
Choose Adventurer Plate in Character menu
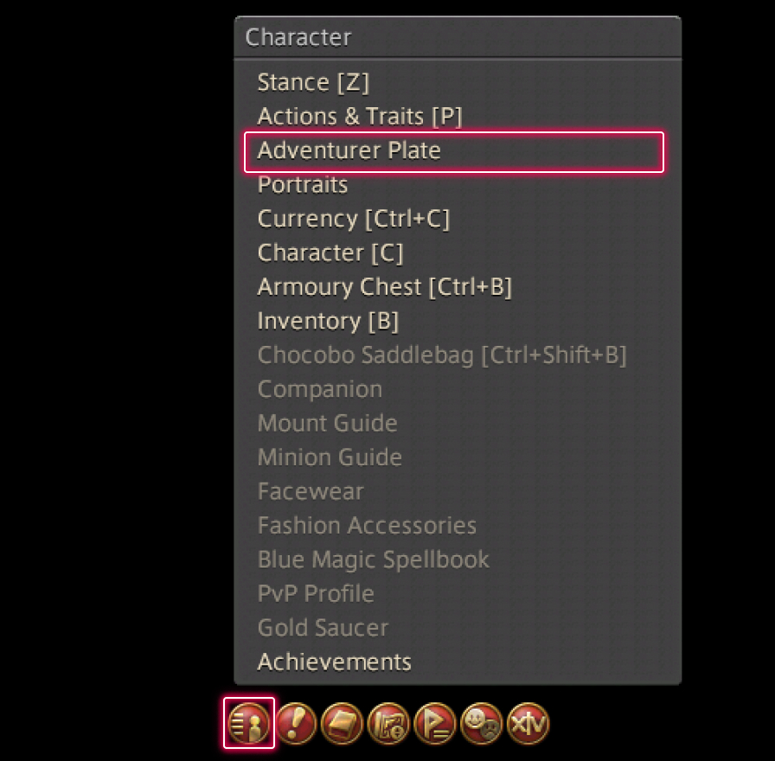tap(349, 150)
